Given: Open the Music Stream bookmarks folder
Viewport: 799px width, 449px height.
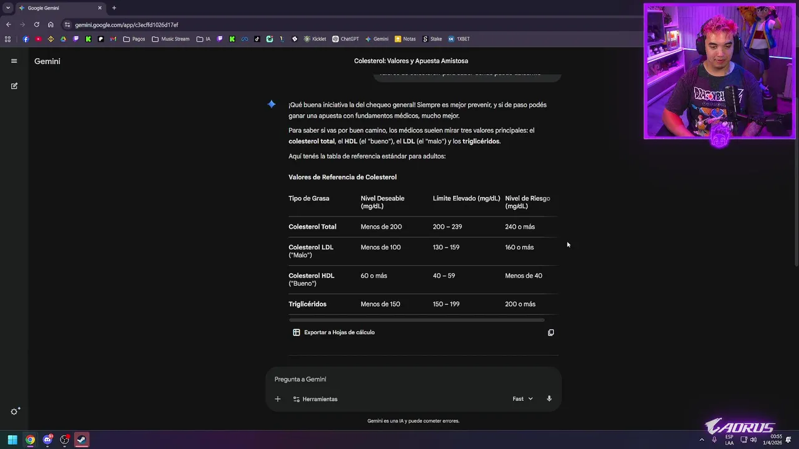Looking at the screenshot, I should [170, 39].
